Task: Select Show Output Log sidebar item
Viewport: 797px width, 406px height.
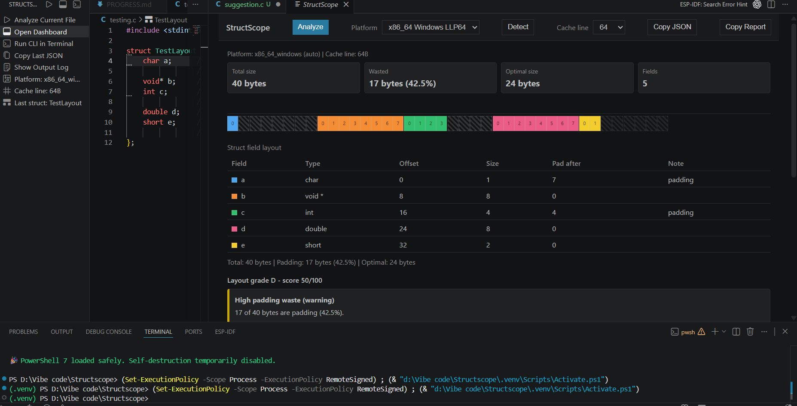Action: coord(45,67)
